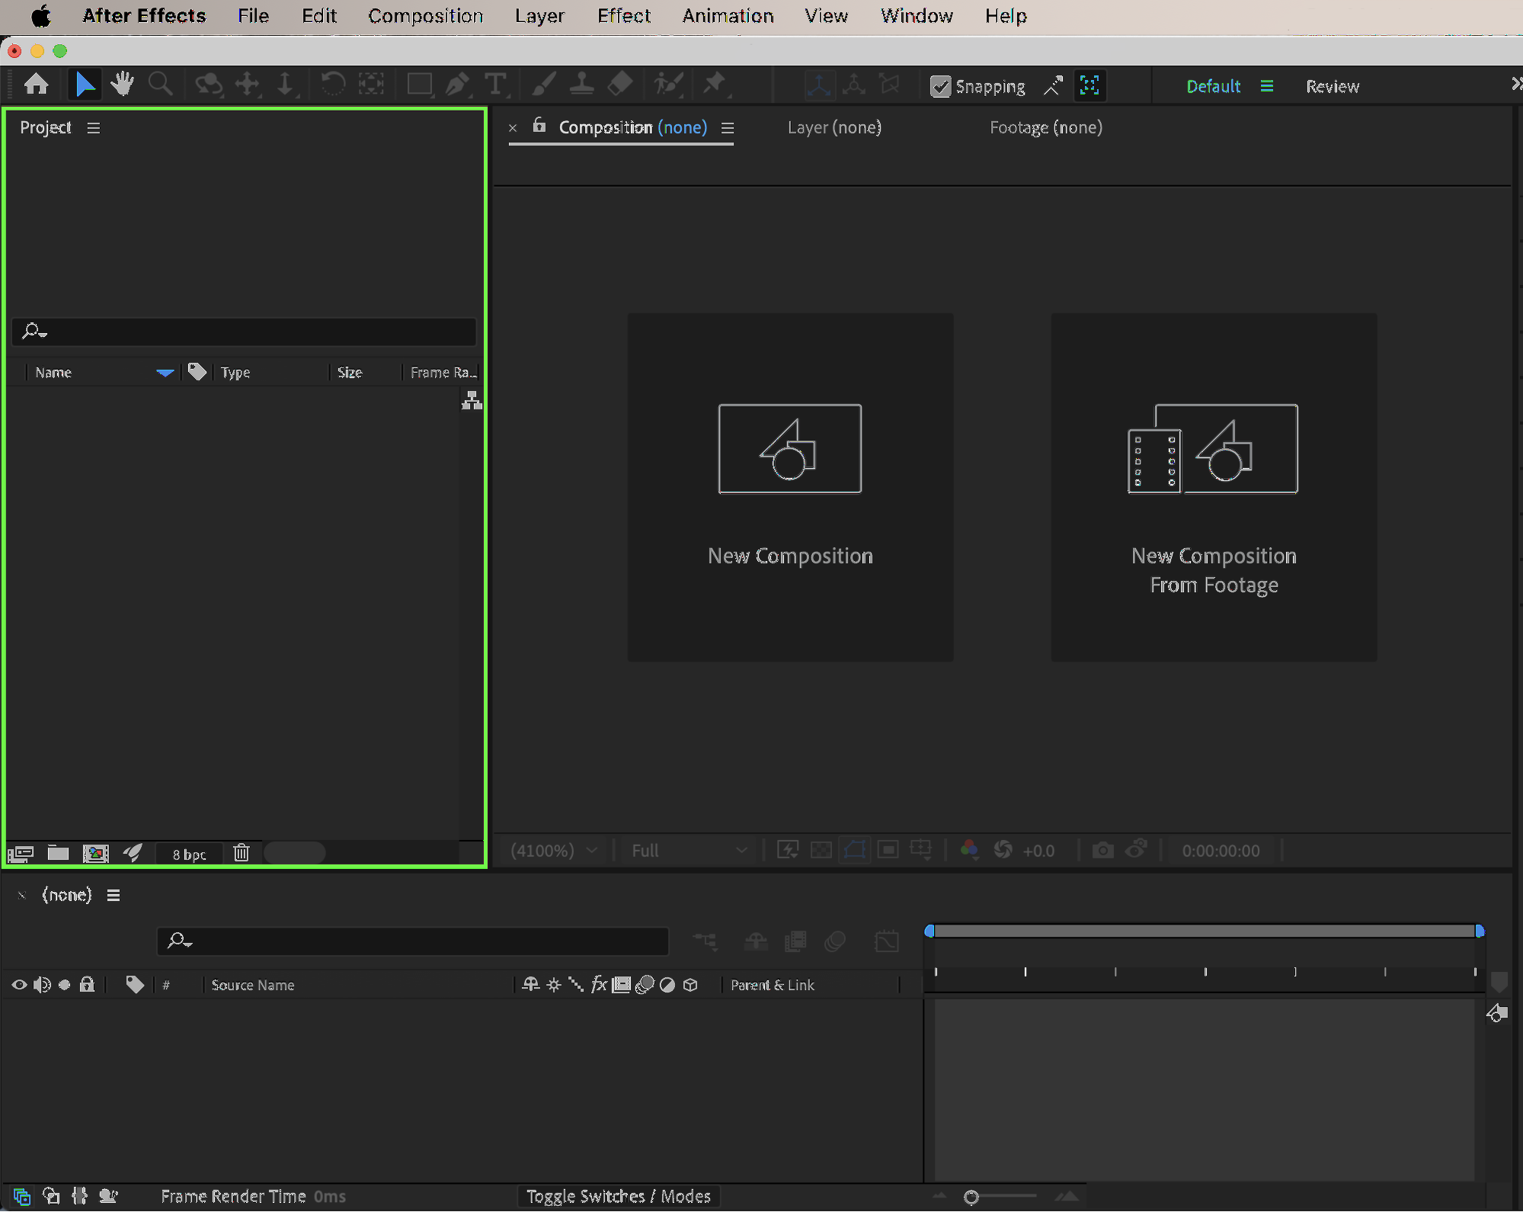The height and width of the screenshot is (1212, 1523).
Task: Select the Hand tool
Action: [122, 84]
